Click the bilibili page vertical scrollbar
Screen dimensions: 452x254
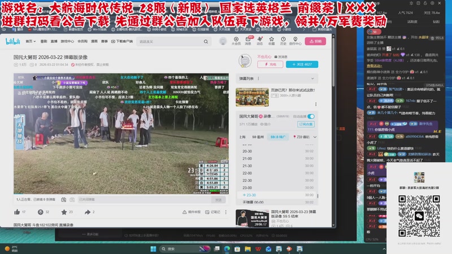coord(333,62)
